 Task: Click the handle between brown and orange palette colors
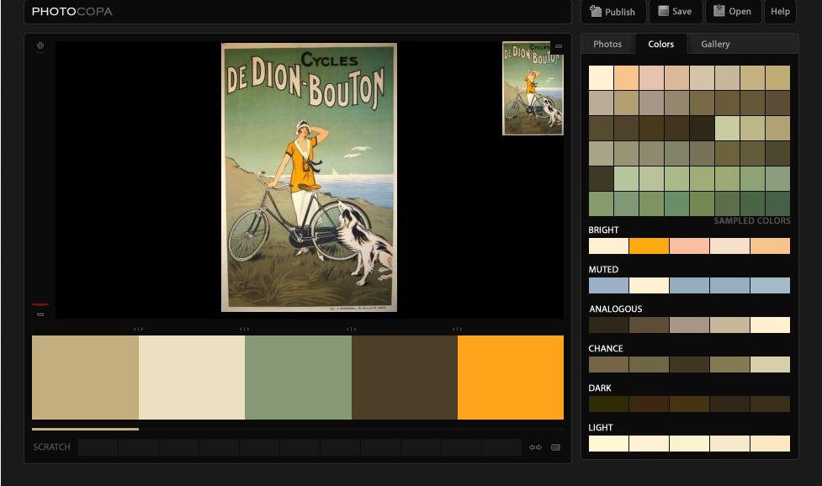pos(457,329)
